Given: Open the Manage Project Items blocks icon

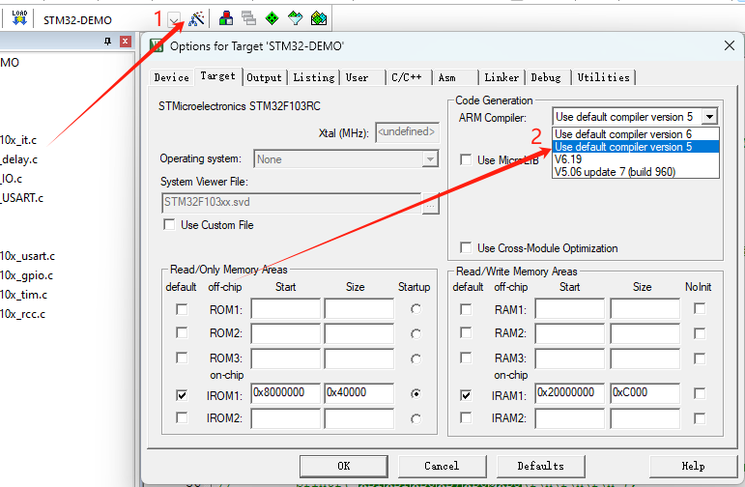Looking at the screenshot, I should point(226,18).
